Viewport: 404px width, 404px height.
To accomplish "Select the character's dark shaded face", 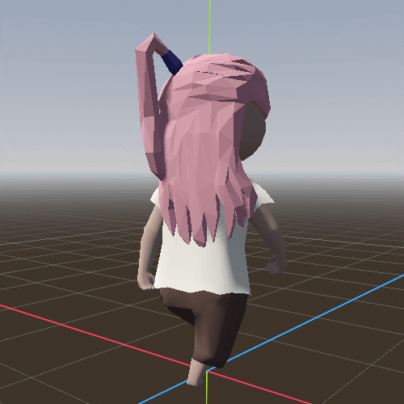I will (252, 132).
